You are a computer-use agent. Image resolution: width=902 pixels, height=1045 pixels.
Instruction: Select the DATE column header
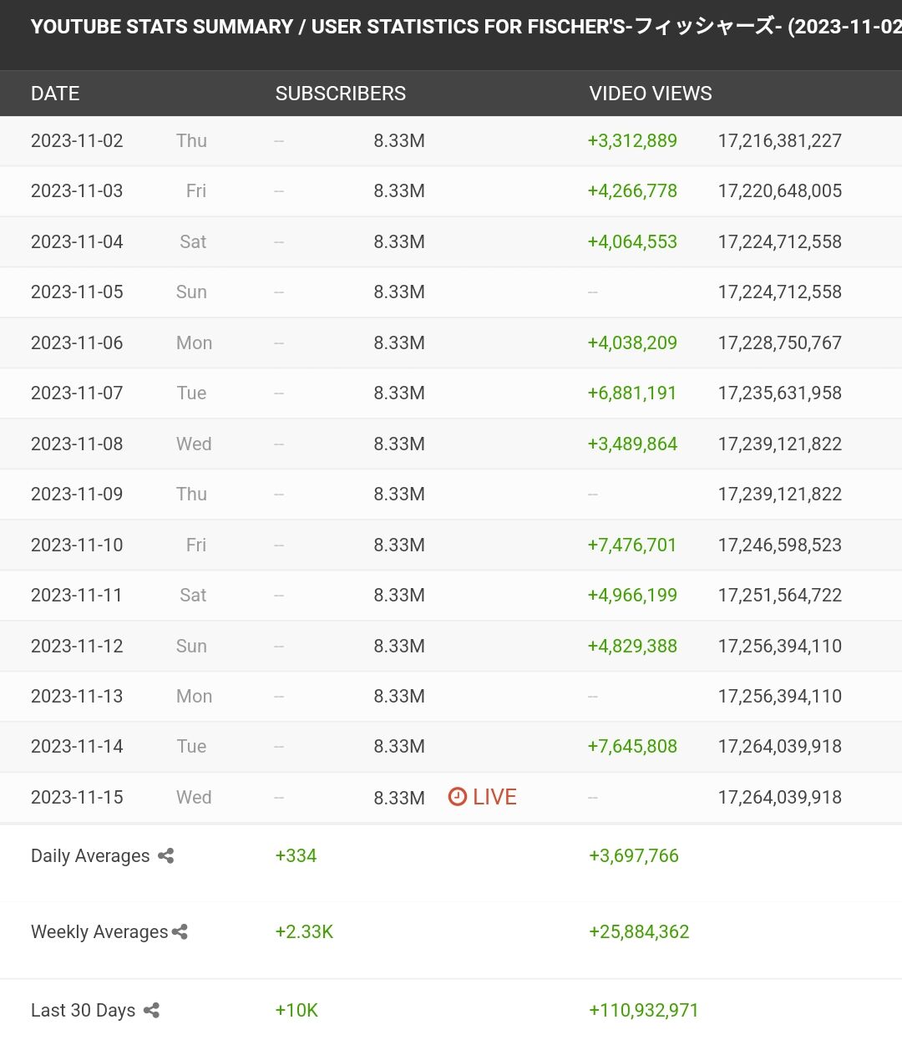(55, 94)
